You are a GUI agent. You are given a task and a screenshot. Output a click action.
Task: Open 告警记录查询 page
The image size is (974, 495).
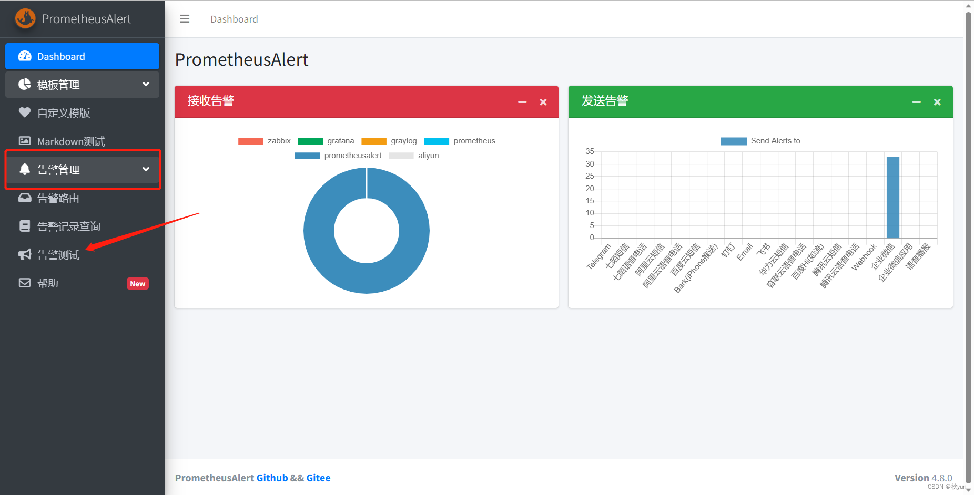(x=82, y=226)
